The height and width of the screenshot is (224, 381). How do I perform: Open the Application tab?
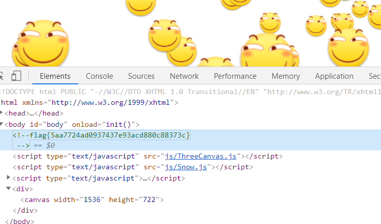pos(334,76)
